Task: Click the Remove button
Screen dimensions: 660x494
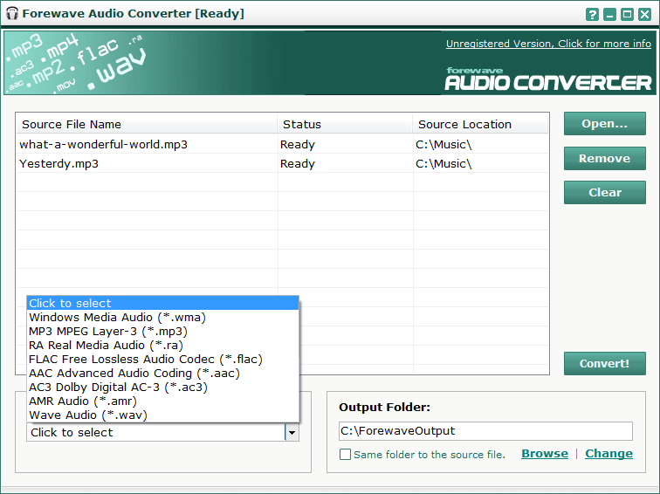Action: tap(604, 158)
